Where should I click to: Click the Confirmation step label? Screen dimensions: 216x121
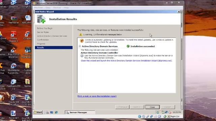[x=43, y=40]
